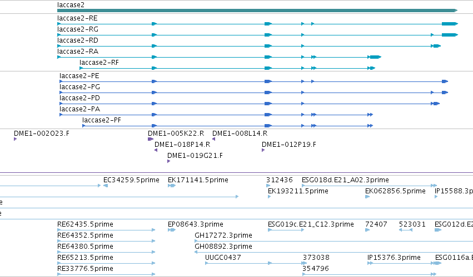Select the EC34259.5prime EST label
The height and width of the screenshot is (277, 473).
tap(131, 180)
